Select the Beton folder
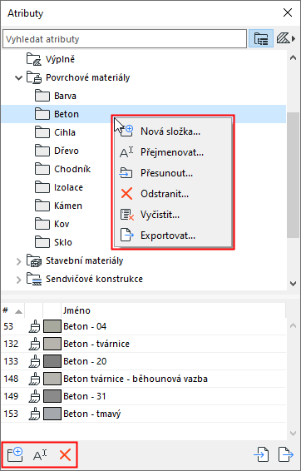Viewport: 301px width, 471px height. (x=144, y=114)
